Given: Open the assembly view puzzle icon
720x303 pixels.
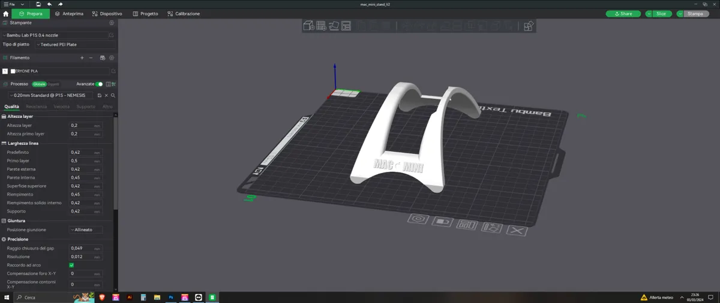Looking at the screenshot, I should [x=528, y=26].
